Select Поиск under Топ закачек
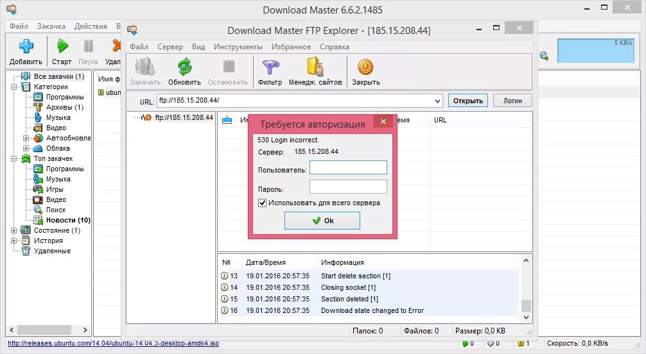Viewport: 646px width, 354px height. click(56, 210)
